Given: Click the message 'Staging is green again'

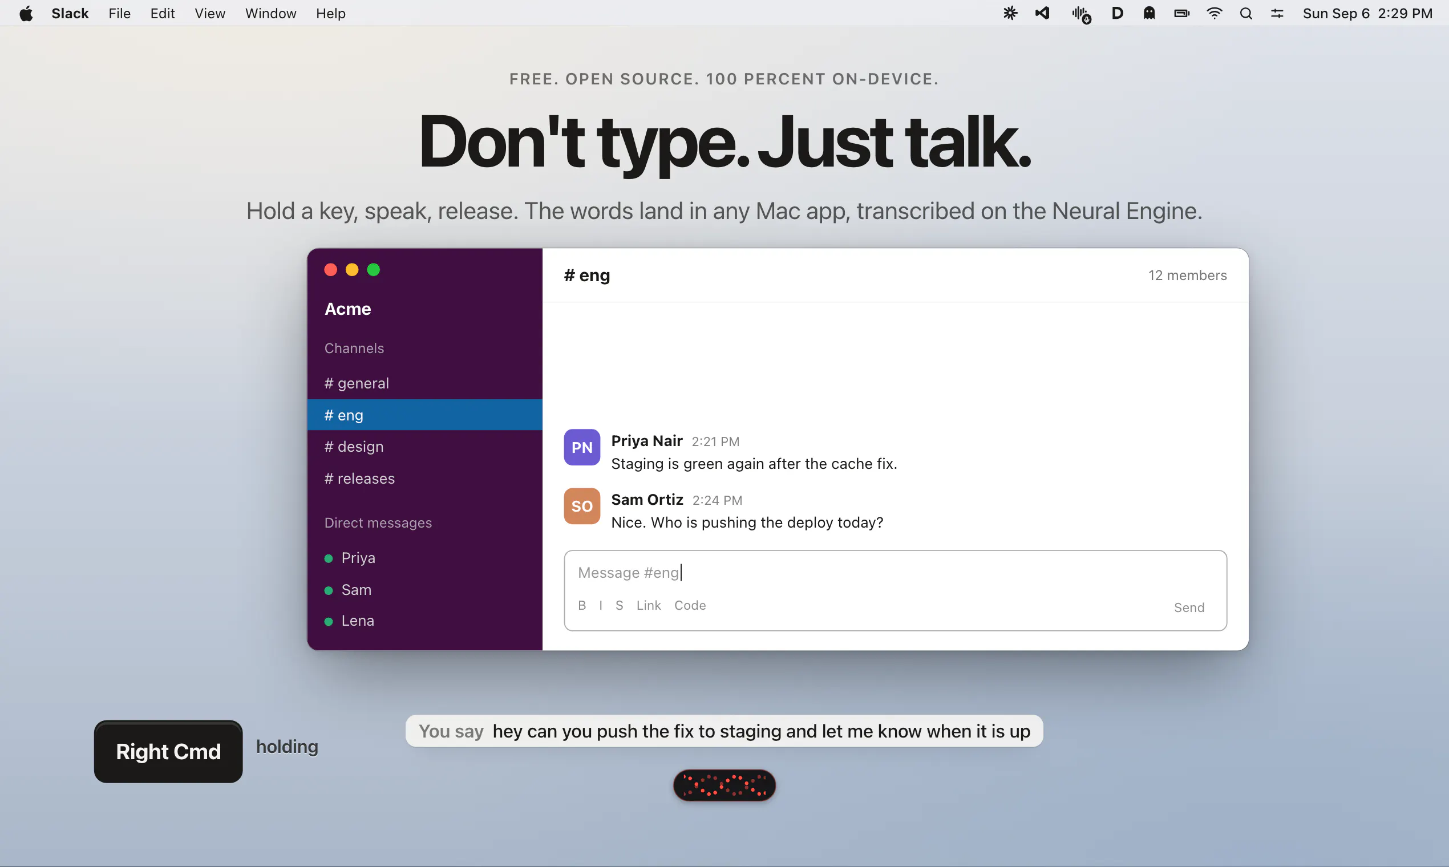Looking at the screenshot, I should point(754,464).
